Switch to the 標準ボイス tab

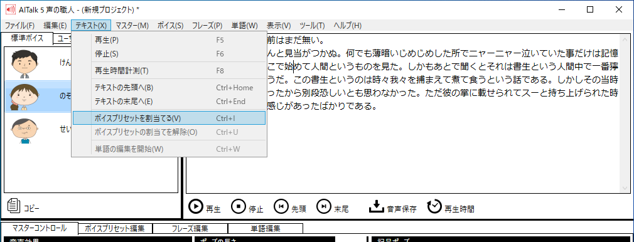[x=27, y=38]
